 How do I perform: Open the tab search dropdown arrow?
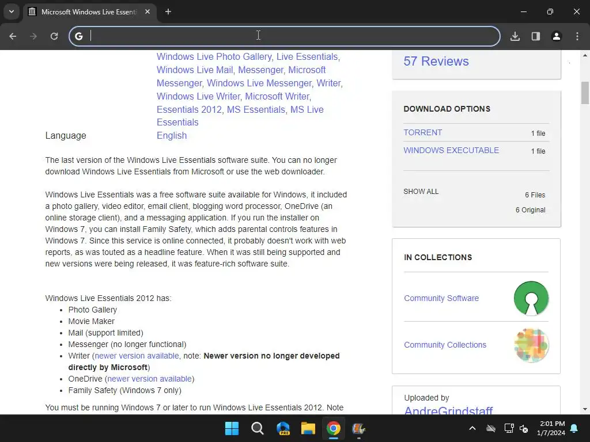12,12
